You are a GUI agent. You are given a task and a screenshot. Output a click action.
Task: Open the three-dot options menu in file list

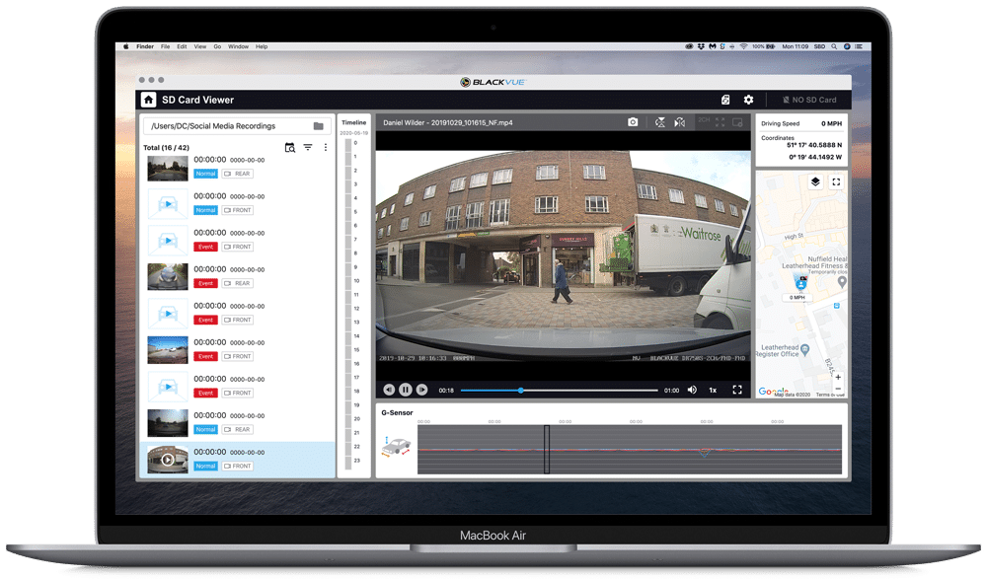click(326, 147)
